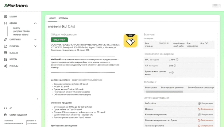Viewport: 224px width, 127px height.
Task: Click Новый выданный займ cell
Action: [x=179, y=45]
